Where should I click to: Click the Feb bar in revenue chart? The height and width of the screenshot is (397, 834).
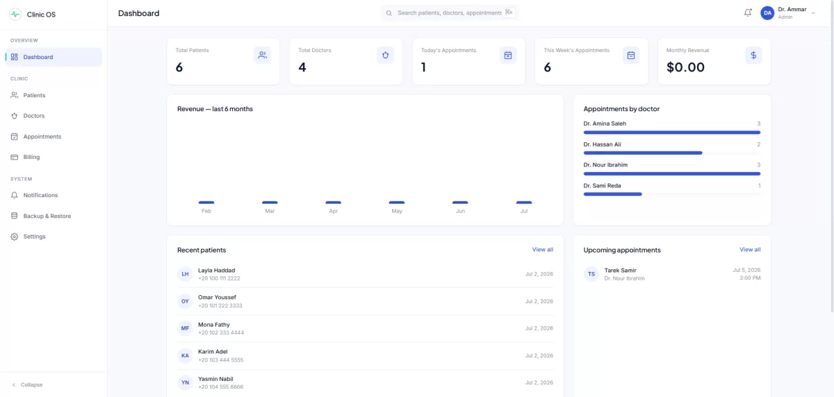[x=206, y=202]
